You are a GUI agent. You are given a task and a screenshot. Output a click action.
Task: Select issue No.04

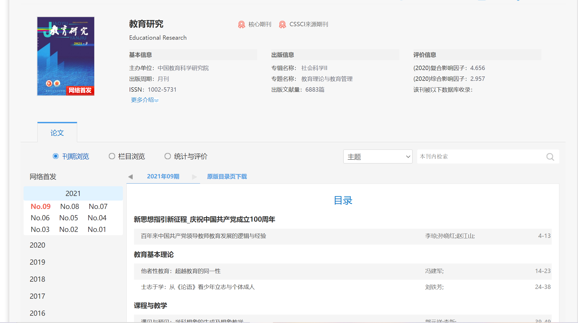tap(97, 218)
